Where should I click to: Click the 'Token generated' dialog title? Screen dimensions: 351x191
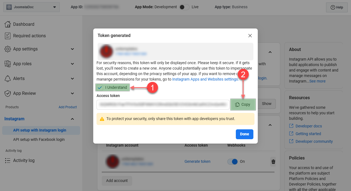pyautogui.click(x=114, y=35)
